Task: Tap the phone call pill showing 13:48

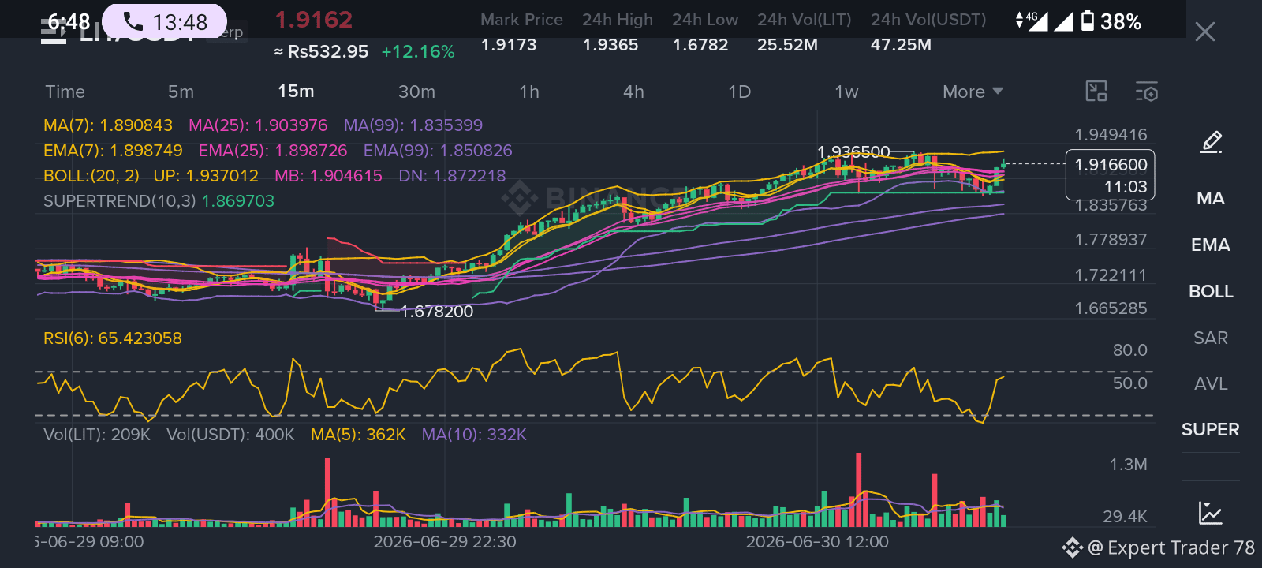Action: tap(164, 21)
